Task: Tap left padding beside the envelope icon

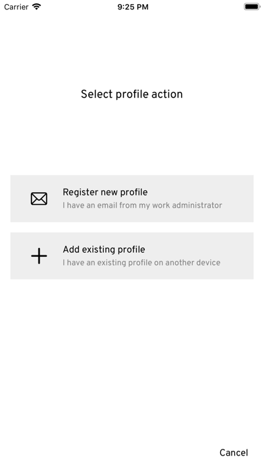Action: click(20, 199)
